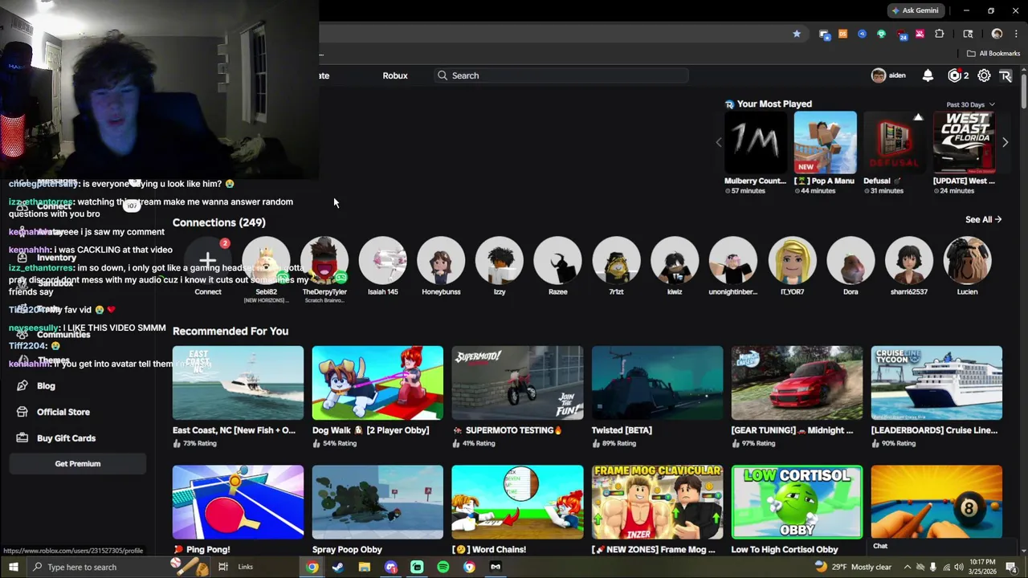Open Connections (249) heading link
This screenshot has width=1028, height=578.
pos(218,222)
